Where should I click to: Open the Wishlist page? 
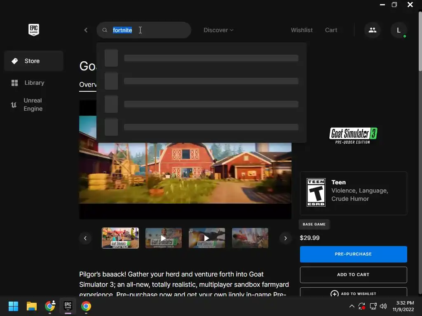point(302,30)
